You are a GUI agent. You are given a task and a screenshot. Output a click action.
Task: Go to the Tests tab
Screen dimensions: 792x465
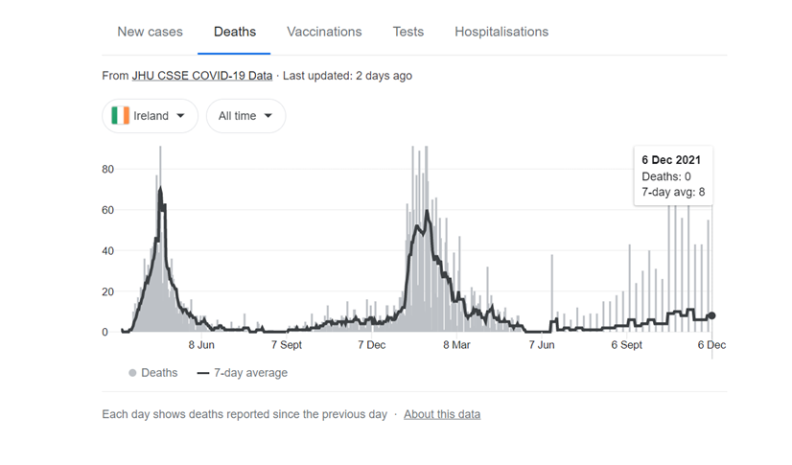tap(408, 32)
